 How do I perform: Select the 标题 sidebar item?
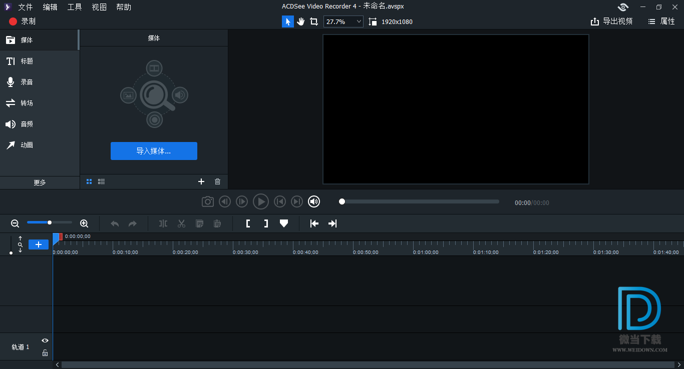pyautogui.click(x=40, y=61)
